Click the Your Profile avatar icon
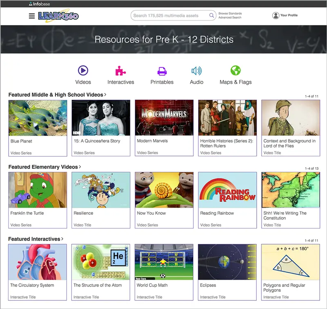The width and height of the screenshot is (327, 309). (276, 16)
